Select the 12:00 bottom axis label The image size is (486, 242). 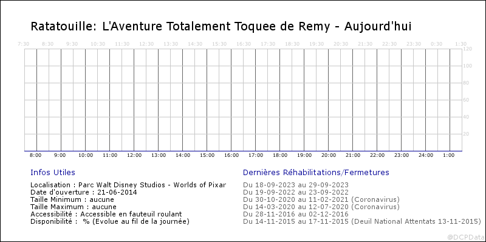point(134,155)
